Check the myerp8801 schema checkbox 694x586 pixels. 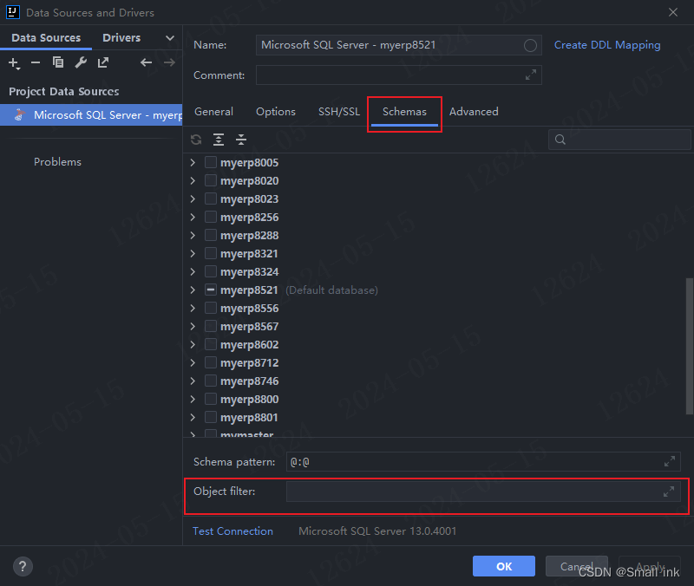click(211, 417)
